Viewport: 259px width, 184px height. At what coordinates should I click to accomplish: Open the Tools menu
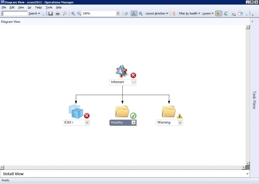pos(49,7)
